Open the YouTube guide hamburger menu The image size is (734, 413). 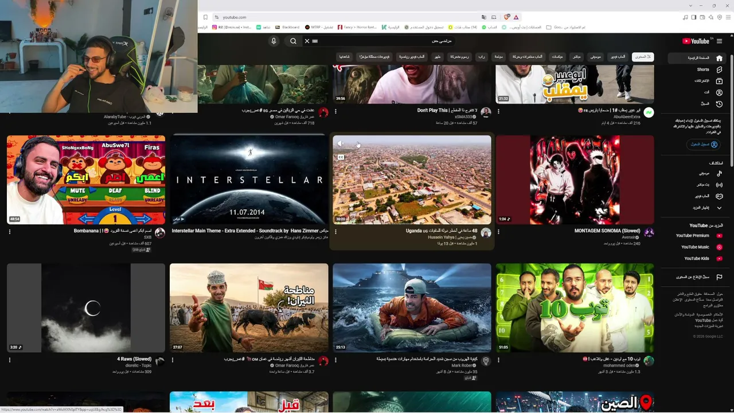[x=719, y=41]
